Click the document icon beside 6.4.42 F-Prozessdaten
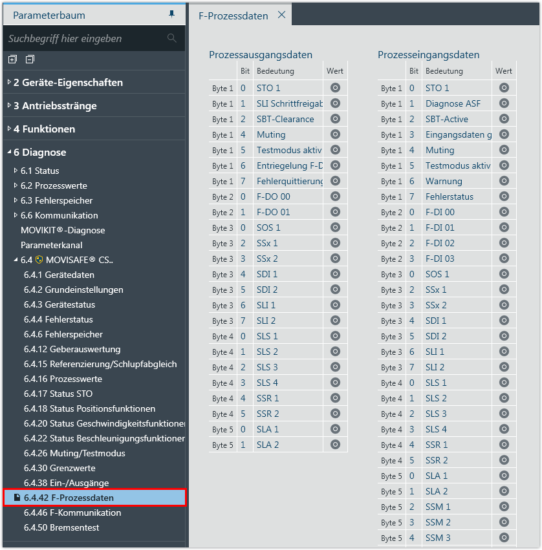542x550 pixels. coord(17,498)
